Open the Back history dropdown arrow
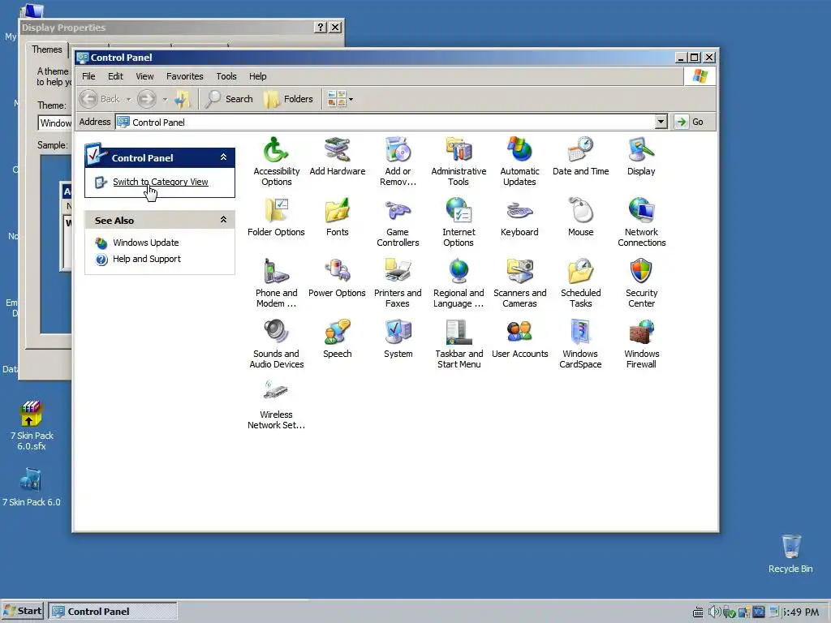Viewport: 831px width, 623px height. click(128, 99)
